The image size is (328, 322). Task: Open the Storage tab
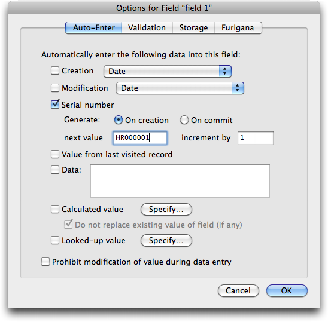[x=193, y=27]
